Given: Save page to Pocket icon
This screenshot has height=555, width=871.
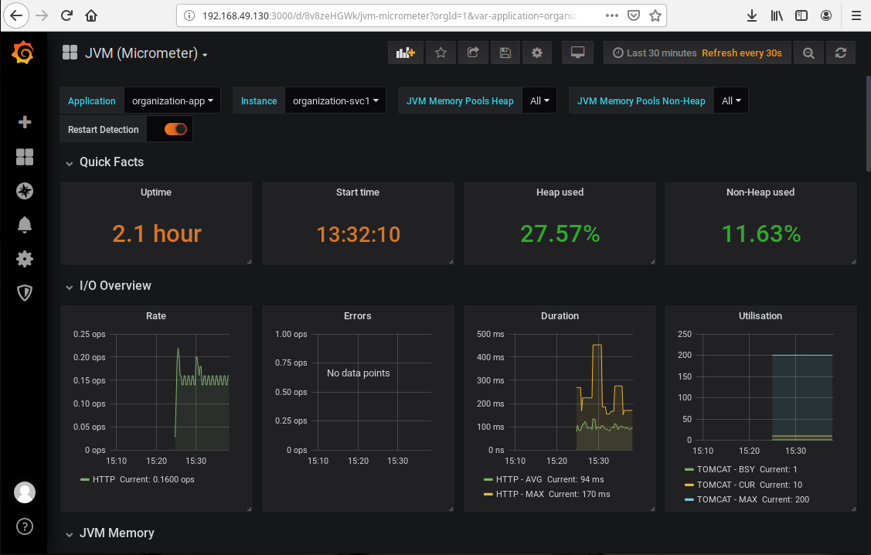Looking at the screenshot, I should coord(634,15).
